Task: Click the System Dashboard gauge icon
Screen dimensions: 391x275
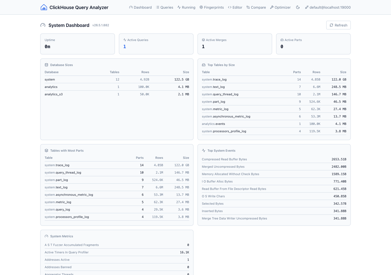Action: click(x=43, y=25)
